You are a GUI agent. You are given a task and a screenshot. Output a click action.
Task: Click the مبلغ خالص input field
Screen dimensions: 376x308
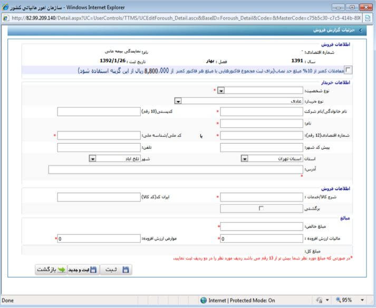pyautogui.click(x=262, y=226)
